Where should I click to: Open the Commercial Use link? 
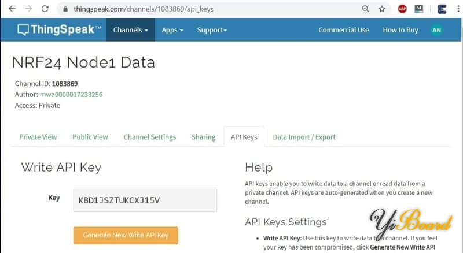tap(343, 30)
